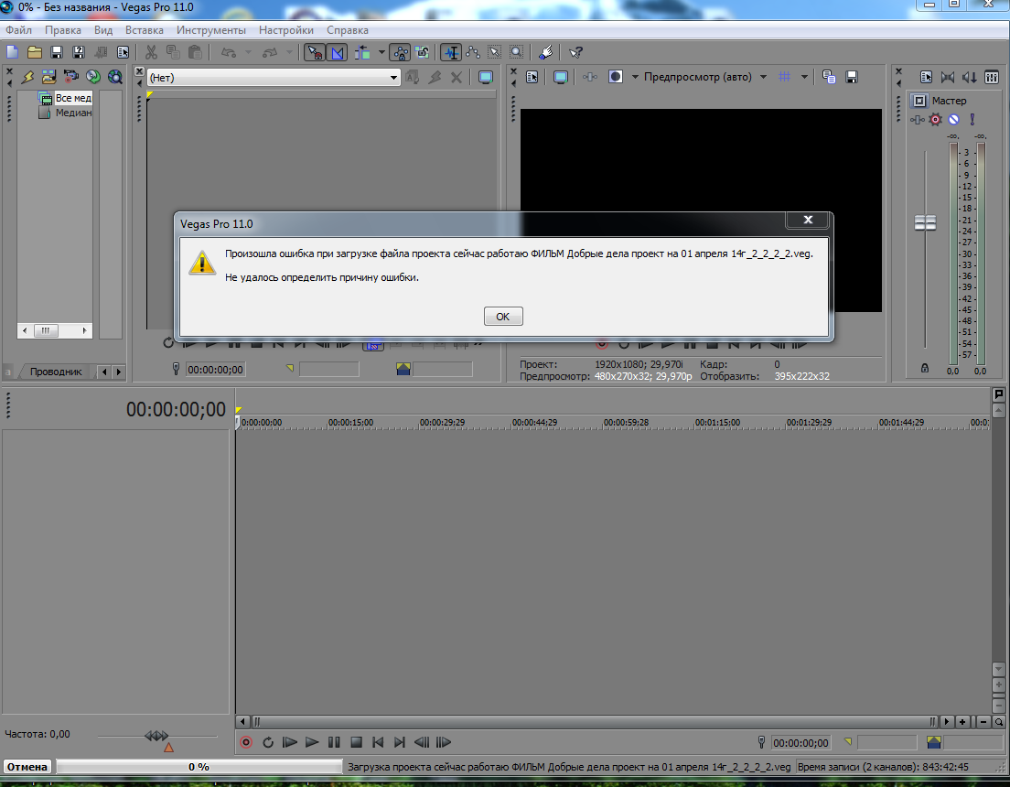Open Video preview project properties icon

coord(532,77)
